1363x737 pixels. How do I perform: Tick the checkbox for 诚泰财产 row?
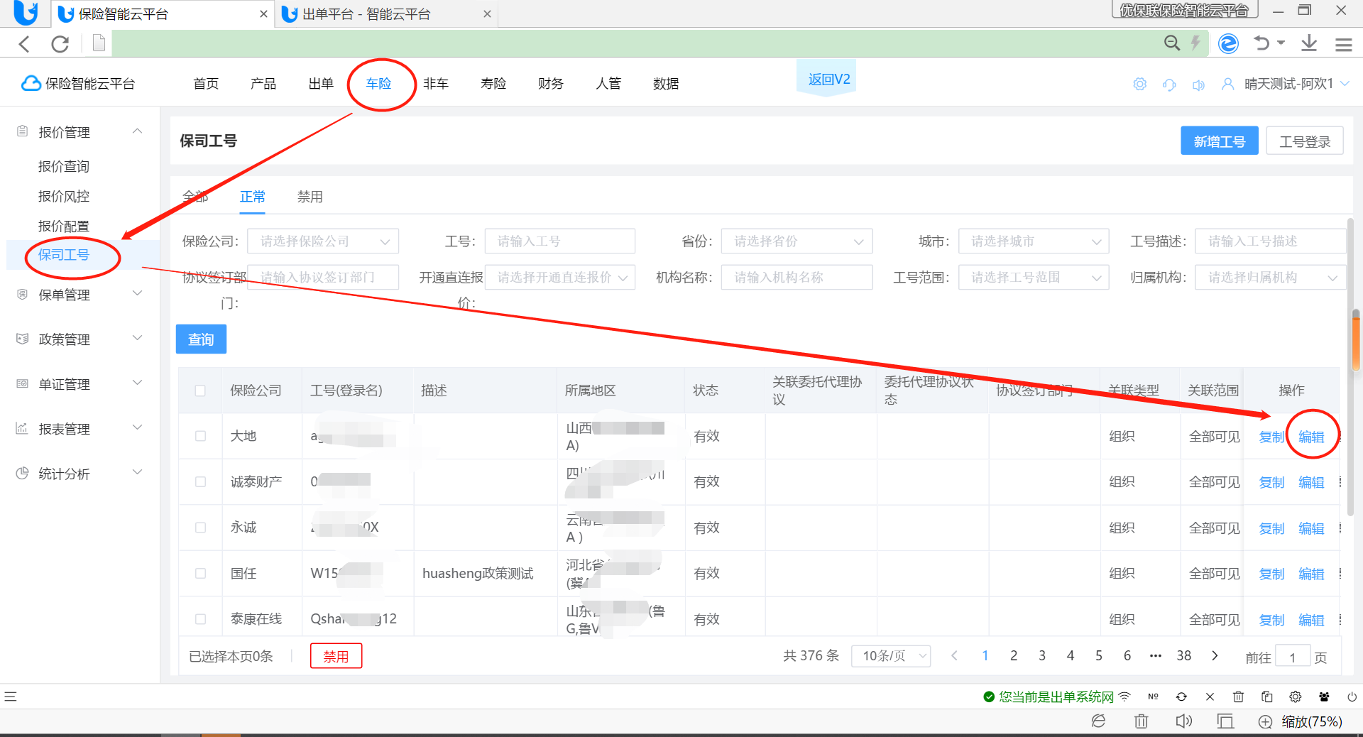click(x=200, y=481)
